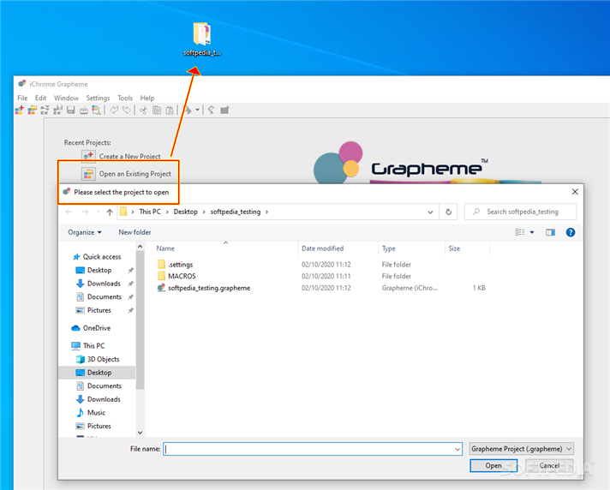The image size is (610, 490).
Task: Click the last gray toolbar icon
Action: tap(224, 110)
